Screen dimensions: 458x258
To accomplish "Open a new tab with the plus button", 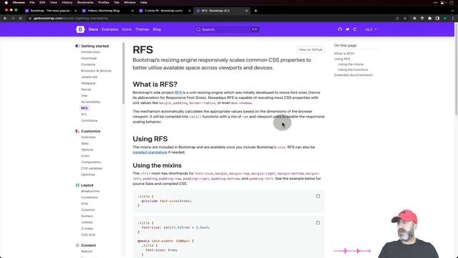I will pos(255,11).
